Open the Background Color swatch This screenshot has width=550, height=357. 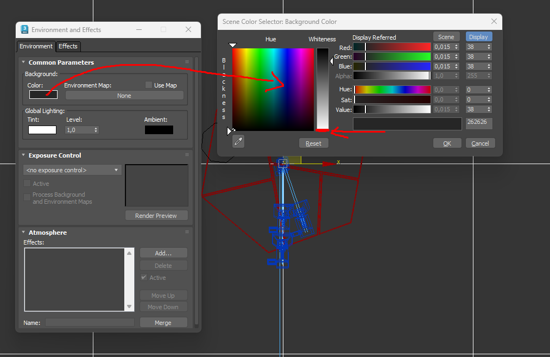43,95
